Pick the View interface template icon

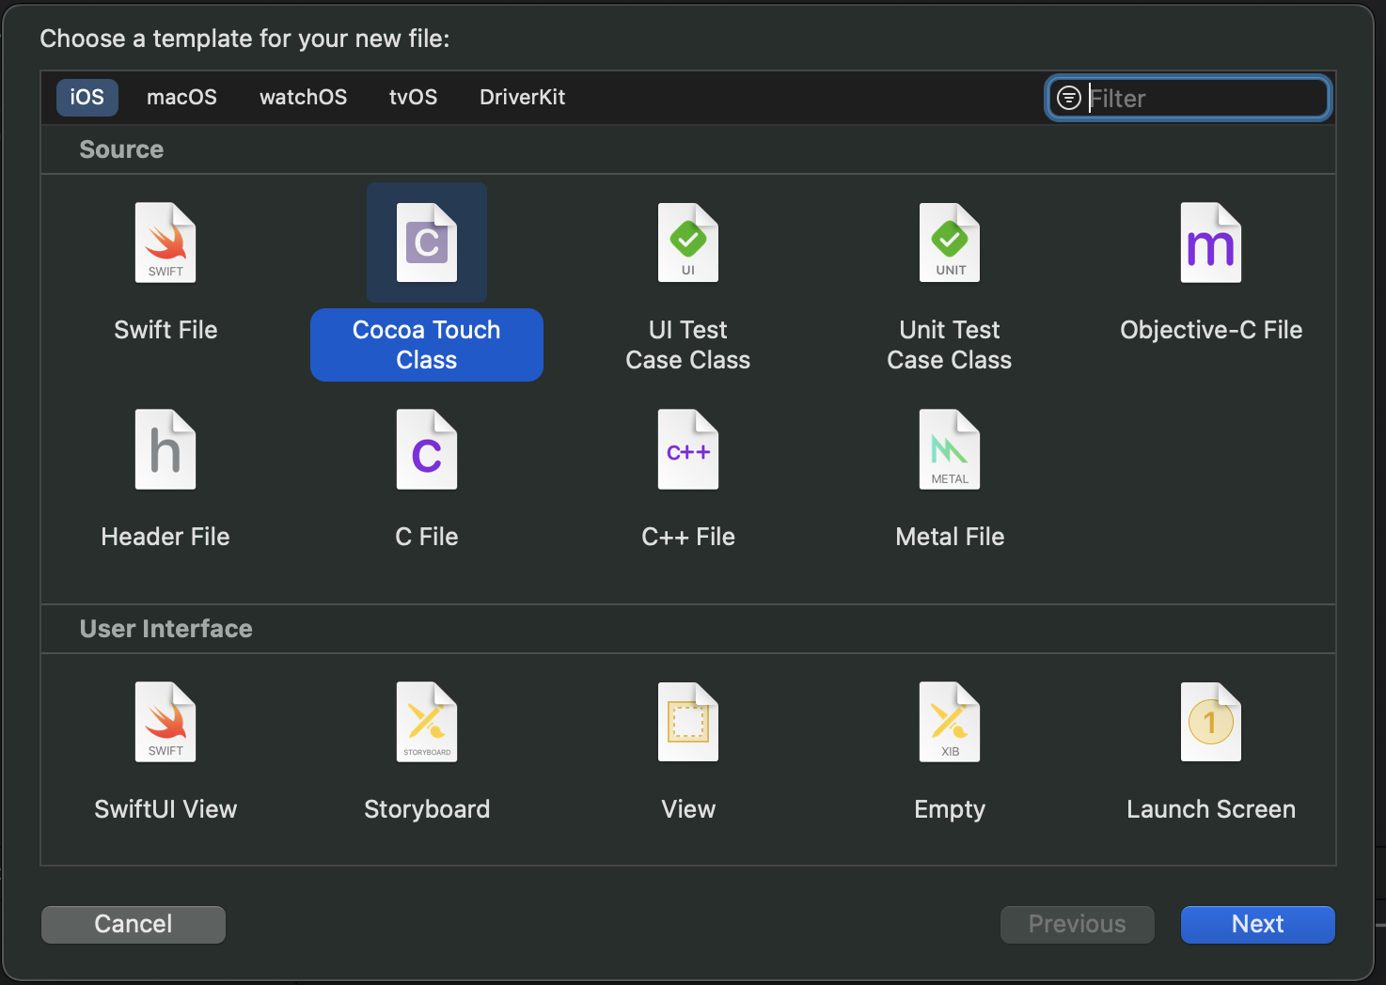coord(688,722)
